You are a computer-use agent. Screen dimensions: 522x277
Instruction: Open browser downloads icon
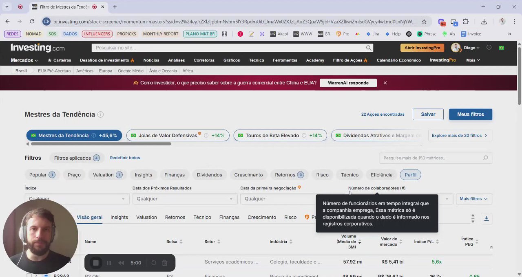pyautogui.click(x=484, y=22)
